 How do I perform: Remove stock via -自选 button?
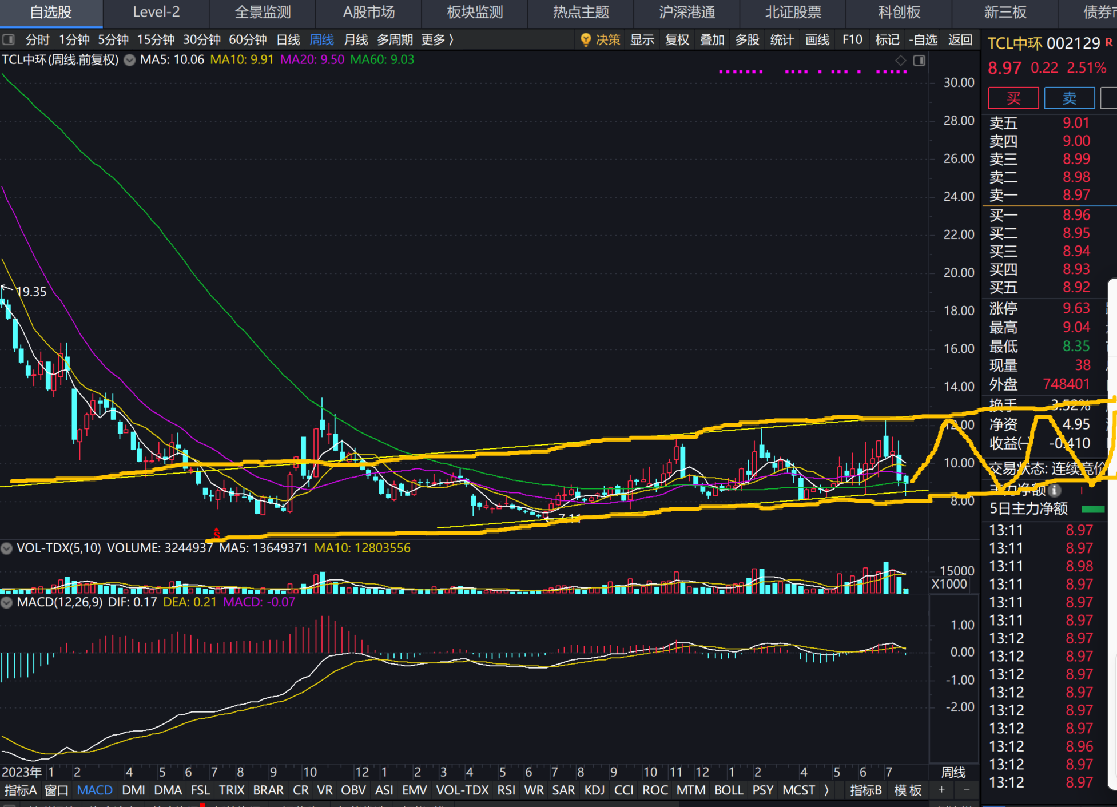coord(924,39)
